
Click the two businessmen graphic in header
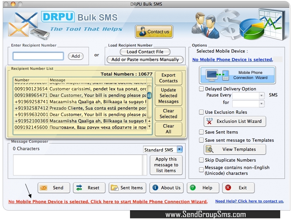point(205,25)
